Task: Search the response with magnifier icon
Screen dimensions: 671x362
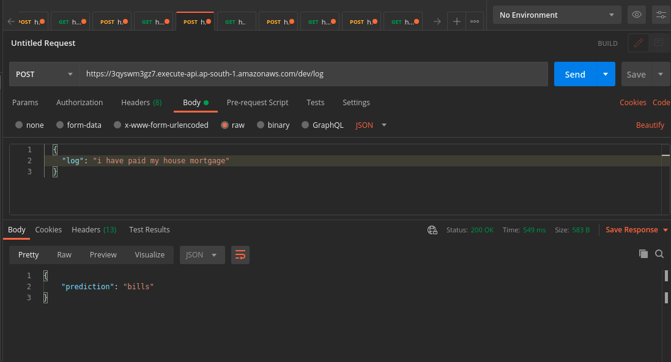Action: [659, 254]
